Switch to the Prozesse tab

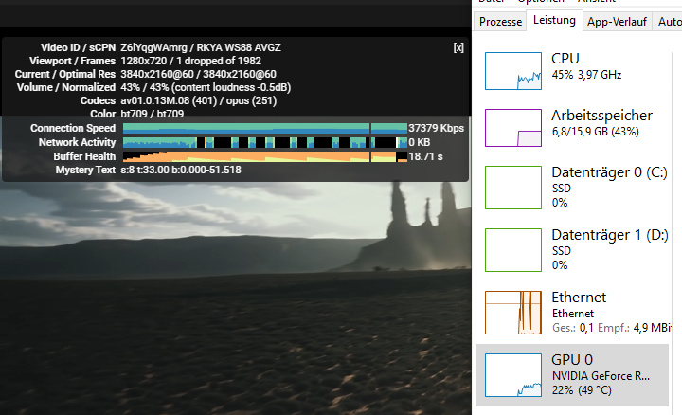coord(500,21)
